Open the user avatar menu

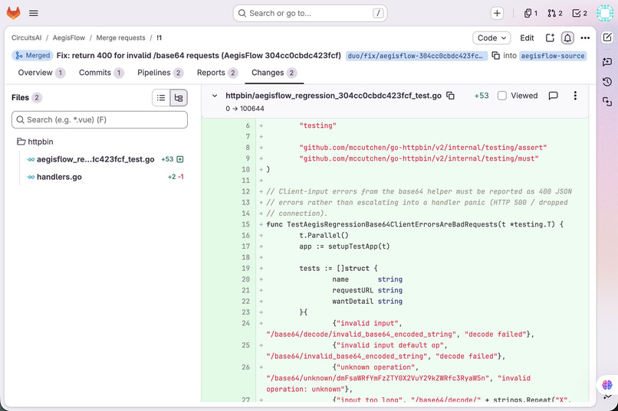[605, 13]
